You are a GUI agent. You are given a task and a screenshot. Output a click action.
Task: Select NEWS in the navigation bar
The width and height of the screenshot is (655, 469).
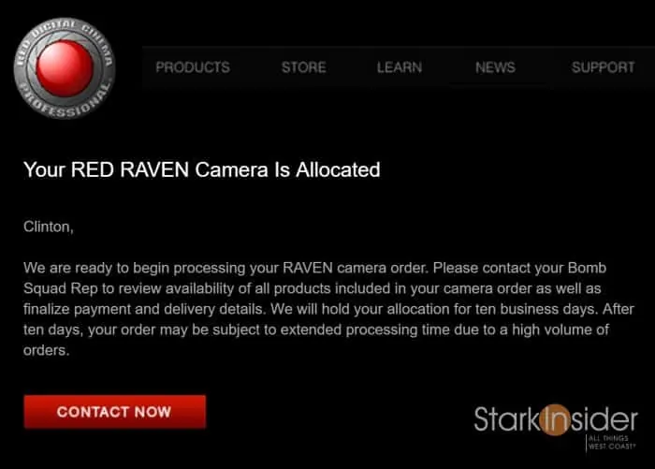[495, 67]
